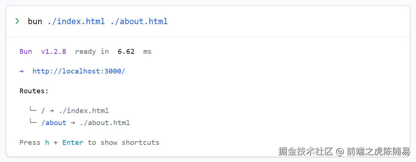Screen dimensions: 416x162
Task: Select the / root route path
Action: pyautogui.click(x=43, y=110)
